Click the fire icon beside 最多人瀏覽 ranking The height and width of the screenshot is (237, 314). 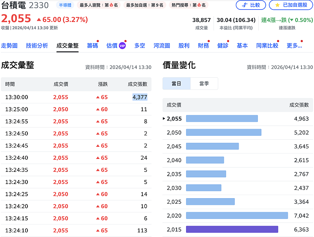coord(111,5)
